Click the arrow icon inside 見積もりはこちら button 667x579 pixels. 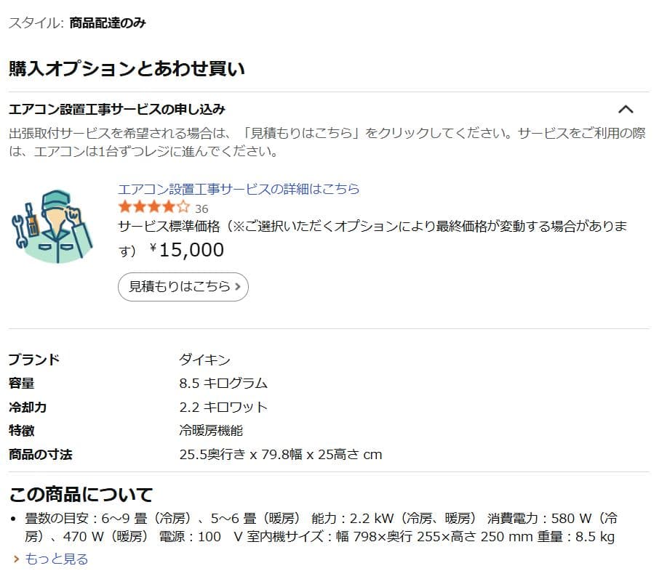pos(239,286)
